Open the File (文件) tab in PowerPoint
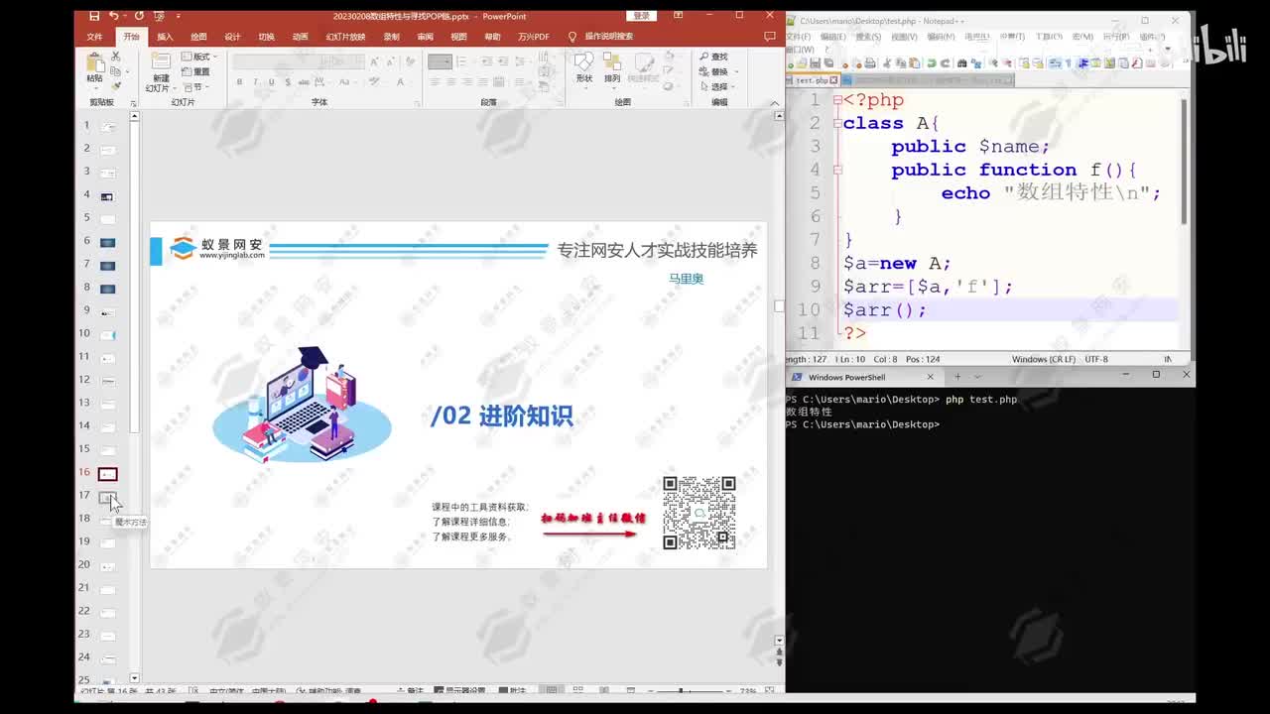The image size is (1270, 714). pos(94,37)
